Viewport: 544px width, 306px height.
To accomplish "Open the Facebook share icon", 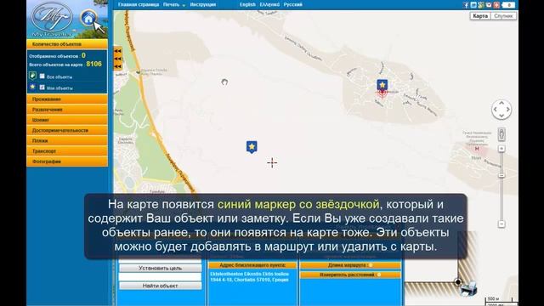I will 466,5.
